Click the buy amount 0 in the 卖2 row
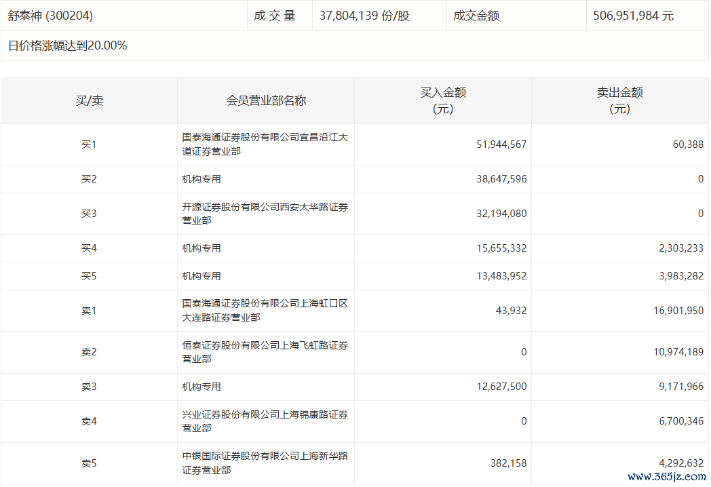 [524, 352]
